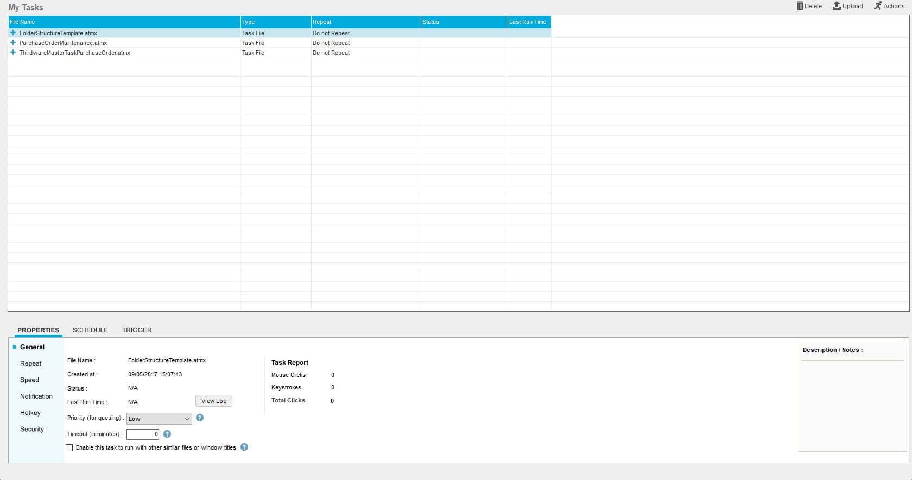Click Do not Repeat in FolderStructureTemplate row
Viewport: 912px width, 480px height.
pyautogui.click(x=331, y=33)
